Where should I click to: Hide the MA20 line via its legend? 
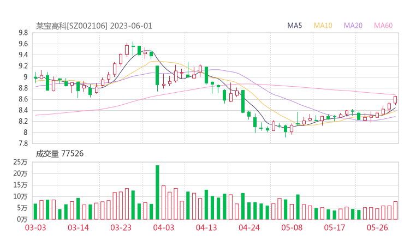tap(353, 26)
